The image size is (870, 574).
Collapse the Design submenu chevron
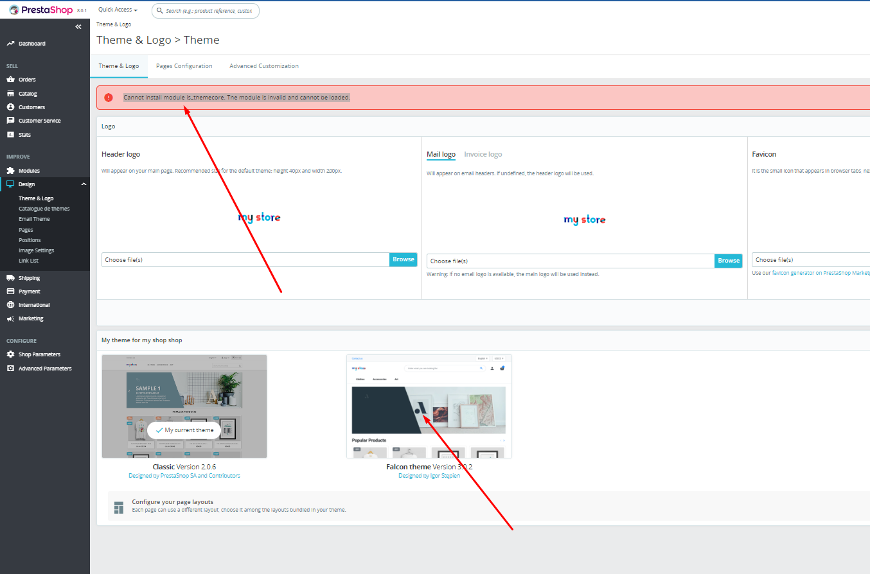pyautogui.click(x=82, y=184)
